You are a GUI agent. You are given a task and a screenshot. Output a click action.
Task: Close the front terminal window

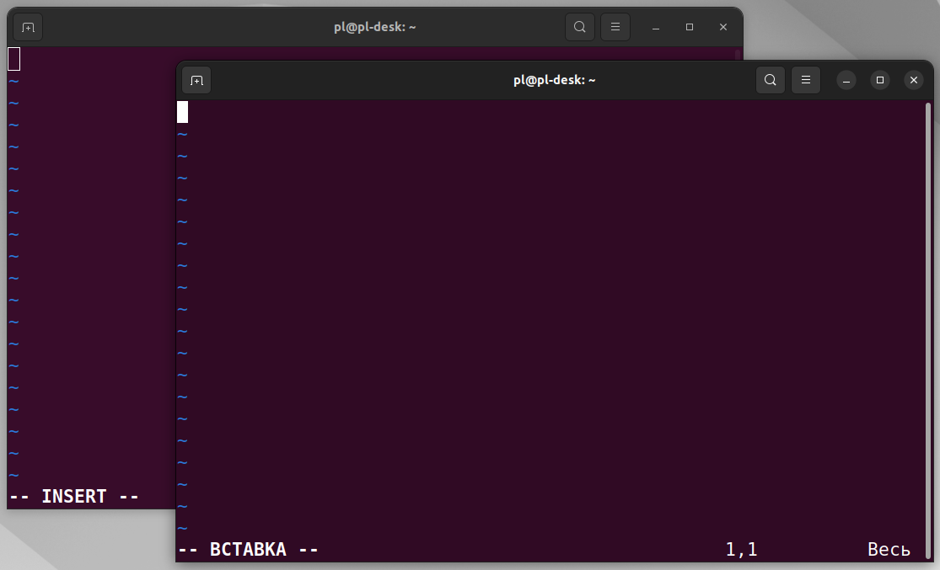pyautogui.click(x=913, y=80)
